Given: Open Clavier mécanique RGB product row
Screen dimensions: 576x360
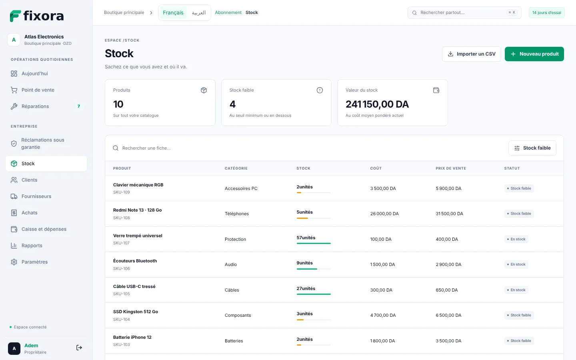Looking at the screenshot, I should click(334, 188).
